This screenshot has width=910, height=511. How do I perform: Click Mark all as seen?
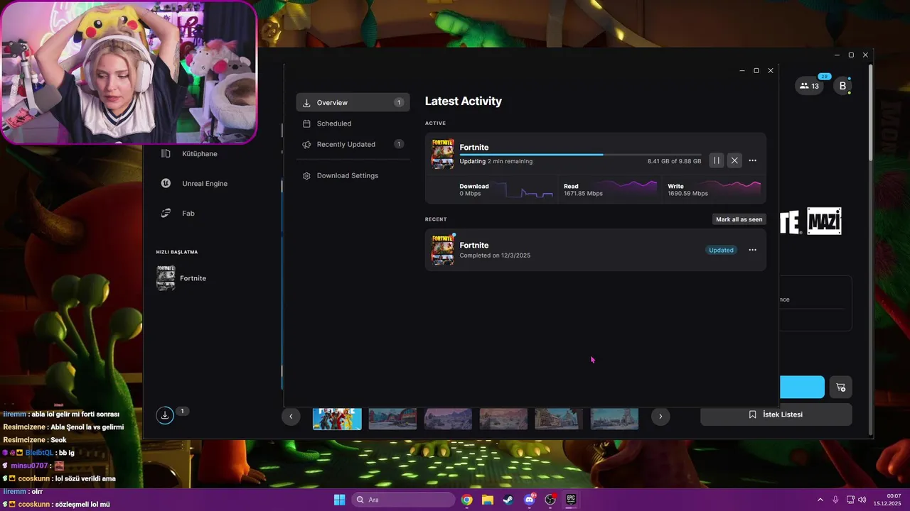pyautogui.click(x=739, y=219)
